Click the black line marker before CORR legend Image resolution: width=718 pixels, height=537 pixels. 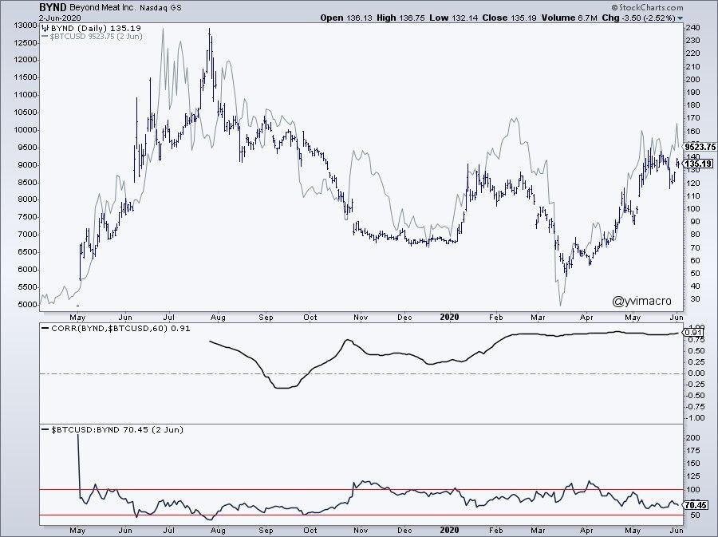point(45,328)
